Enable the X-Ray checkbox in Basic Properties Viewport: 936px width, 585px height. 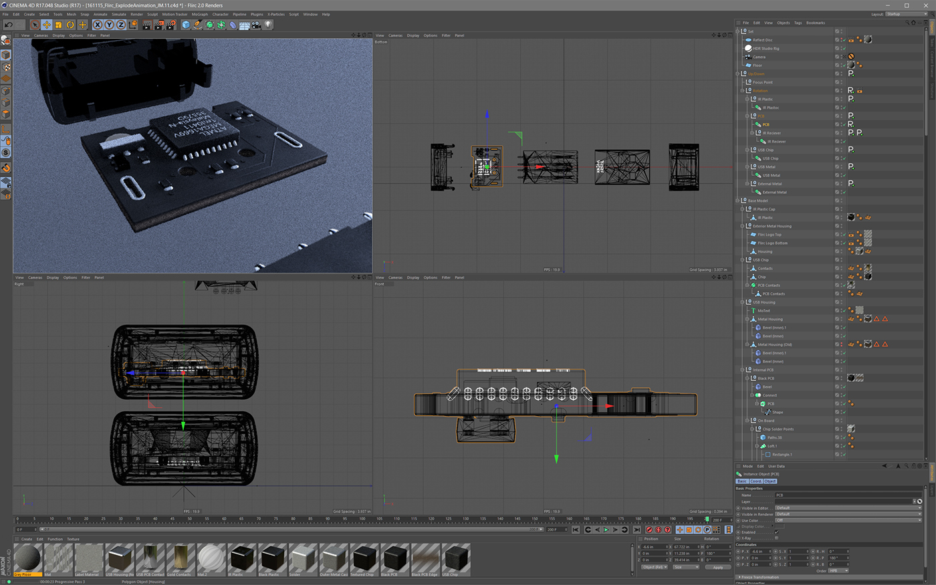click(x=777, y=538)
